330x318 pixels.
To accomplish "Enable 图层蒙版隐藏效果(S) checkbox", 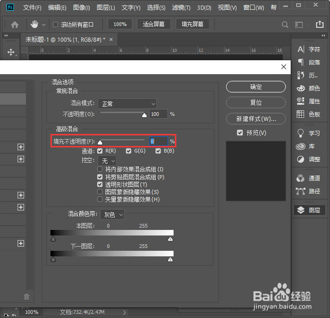I will click(x=100, y=192).
